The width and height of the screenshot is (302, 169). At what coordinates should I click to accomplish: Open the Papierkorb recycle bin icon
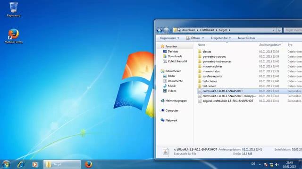14,9
